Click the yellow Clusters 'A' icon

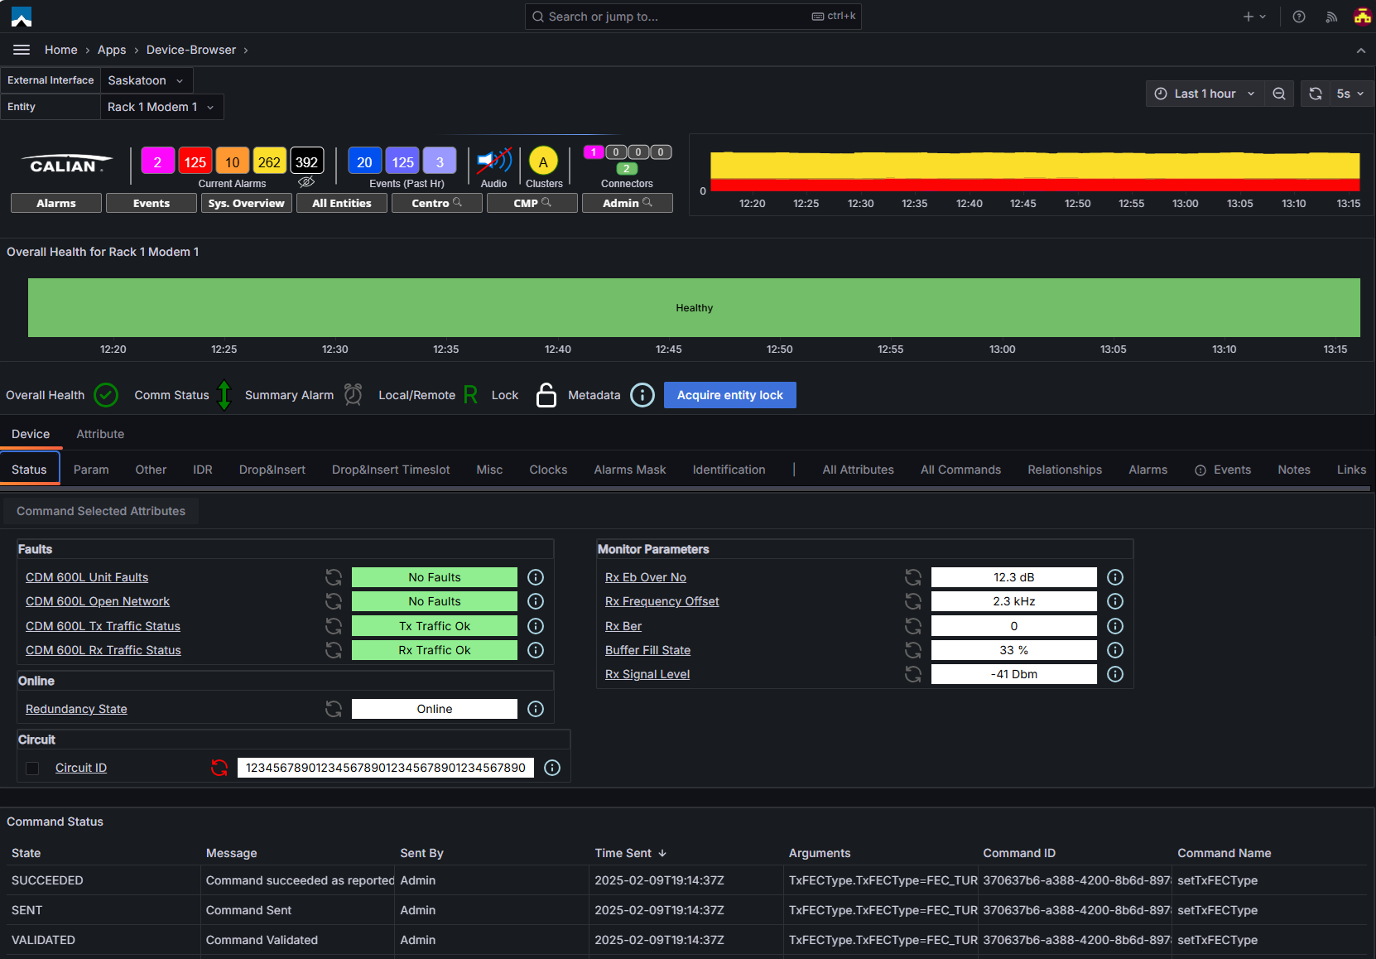click(x=543, y=161)
